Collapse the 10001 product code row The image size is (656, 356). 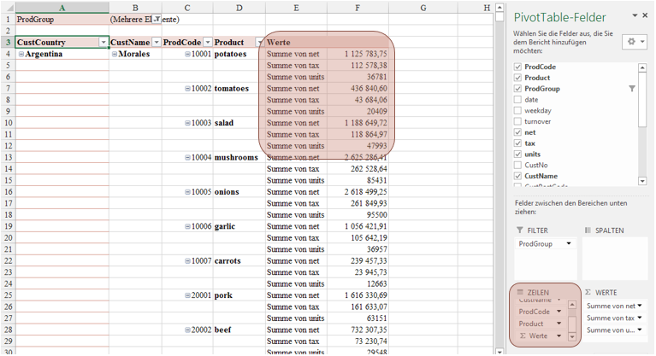pyautogui.click(x=188, y=55)
